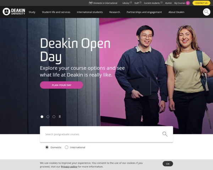Click the people icon beside Domestic or International
Image resolution: width=213 pixels, height=170 pixels.
(x=91, y=3)
